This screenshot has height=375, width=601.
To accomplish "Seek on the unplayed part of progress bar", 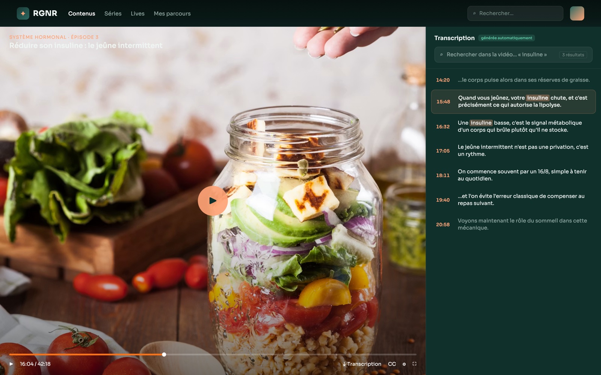I will [291, 354].
